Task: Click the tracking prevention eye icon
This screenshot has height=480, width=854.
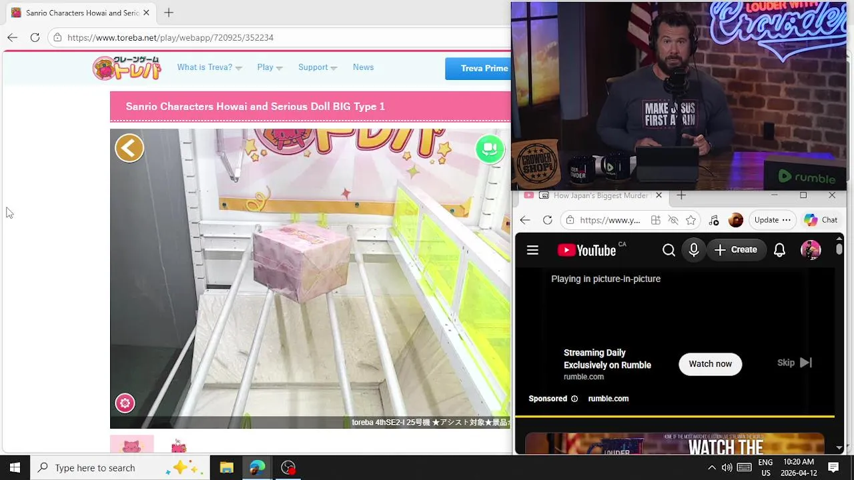Action: 673,220
